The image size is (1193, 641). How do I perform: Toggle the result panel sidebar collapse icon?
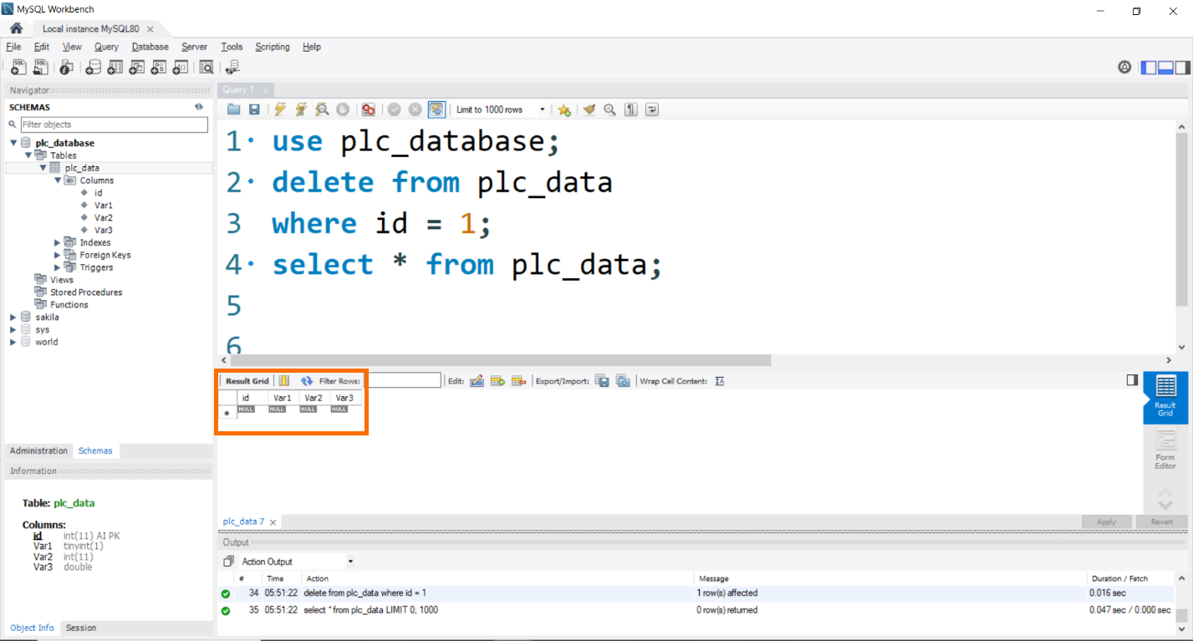(1130, 379)
